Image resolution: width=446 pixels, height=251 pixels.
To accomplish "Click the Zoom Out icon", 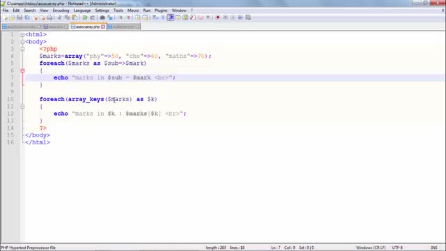I will [x=128, y=17].
